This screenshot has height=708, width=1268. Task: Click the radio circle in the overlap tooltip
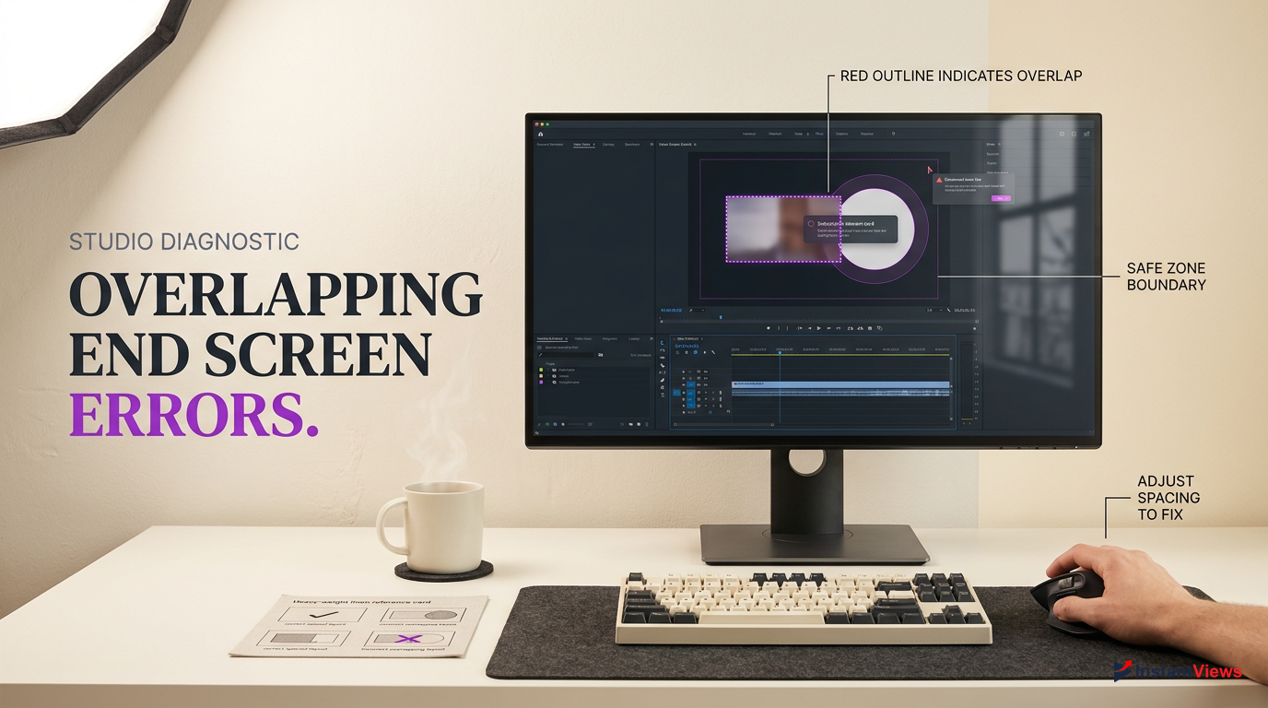pyautogui.click(x=811, y=223)
